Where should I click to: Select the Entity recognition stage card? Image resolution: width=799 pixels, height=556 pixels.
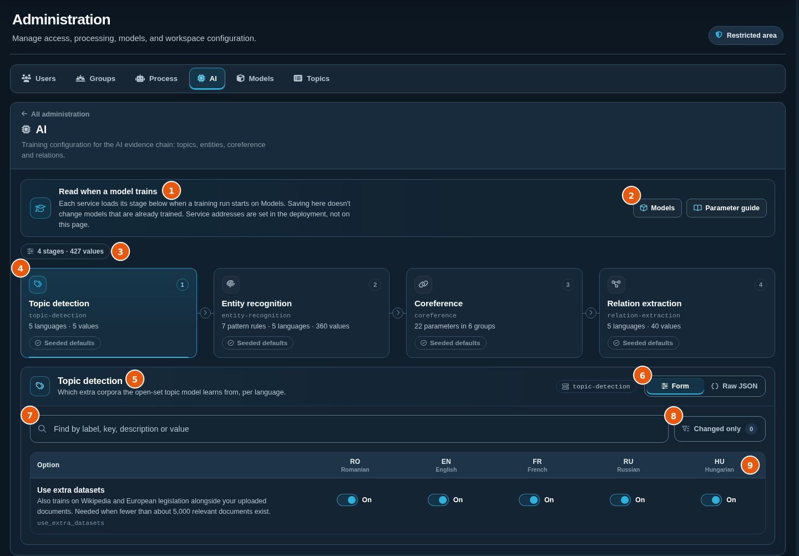point(301,313)
